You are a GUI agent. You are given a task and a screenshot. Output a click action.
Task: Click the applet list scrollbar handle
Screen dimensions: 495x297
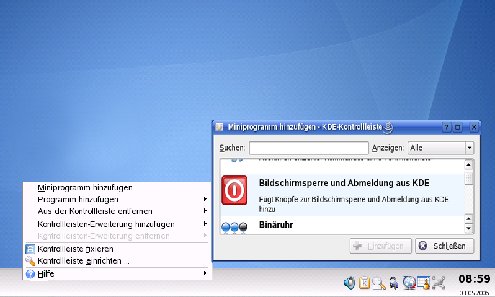coord(469,178)
